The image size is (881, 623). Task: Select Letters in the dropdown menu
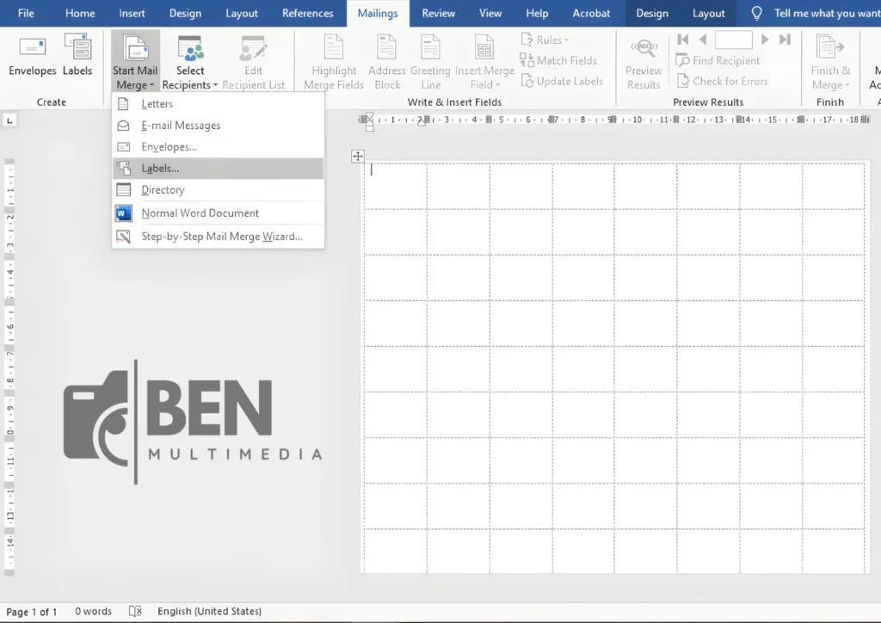[157, 103]
